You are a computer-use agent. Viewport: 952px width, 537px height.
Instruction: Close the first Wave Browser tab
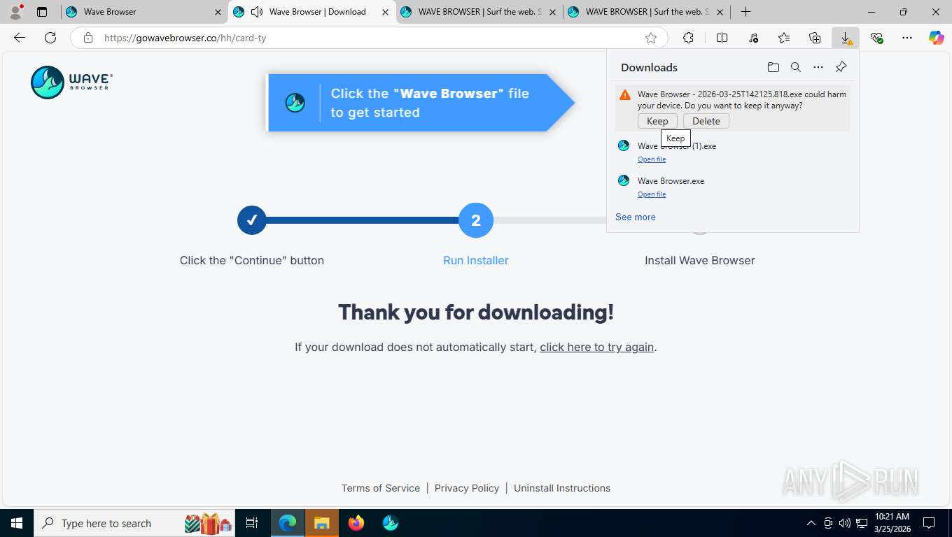click(x=218, y=12)
